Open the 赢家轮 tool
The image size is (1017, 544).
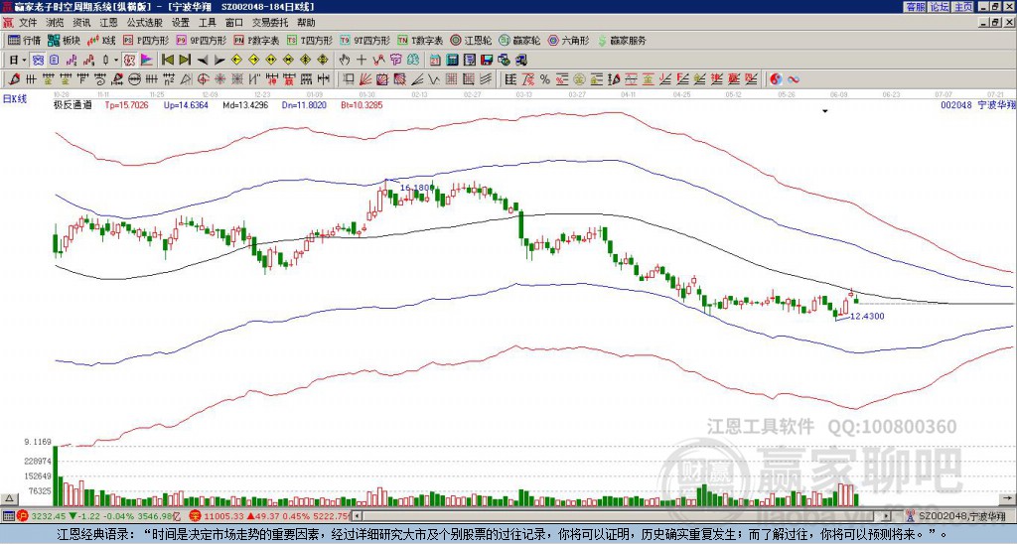click(x=519, y=40)
